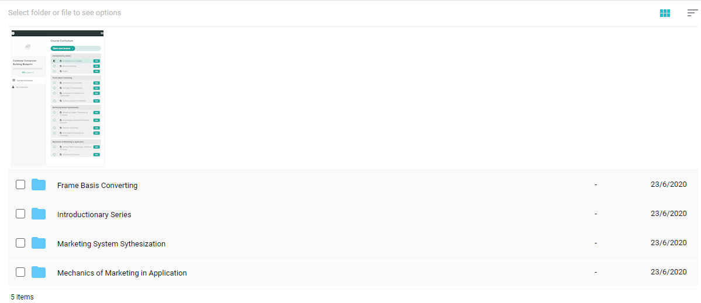Open the sort options icon
Image resolution: width=701 pixels, height=303 pixels.
[x=692, y=13]
